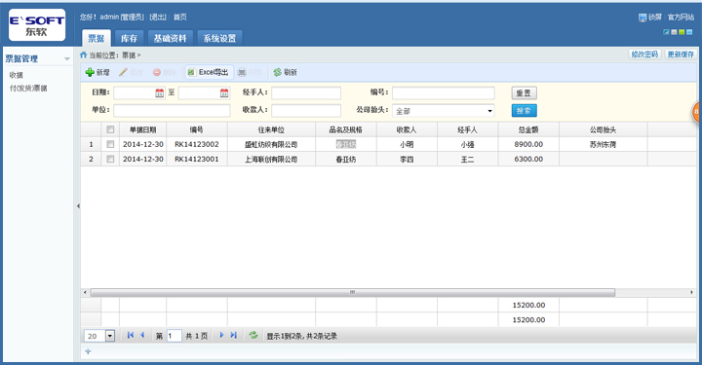Check the row RK14123002 checkbox
Viewport: 702px width, 365px height.
110,144
